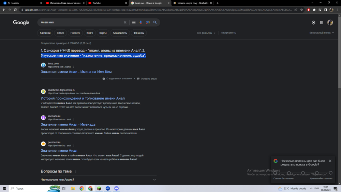Select the 'Совсем бесполезны' rating circle
This screenshot has width=341, height=192.
coord(275,173)
